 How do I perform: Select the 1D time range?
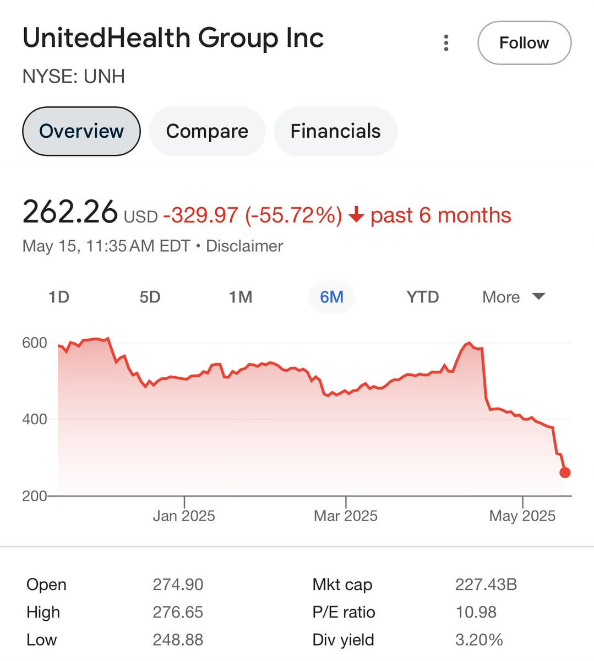coord(59,297)
